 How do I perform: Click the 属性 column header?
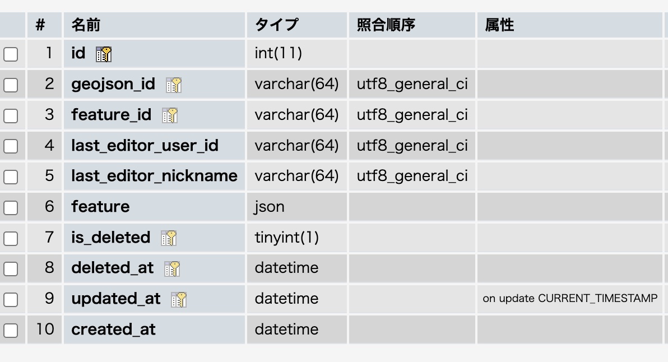pos(499,25)
